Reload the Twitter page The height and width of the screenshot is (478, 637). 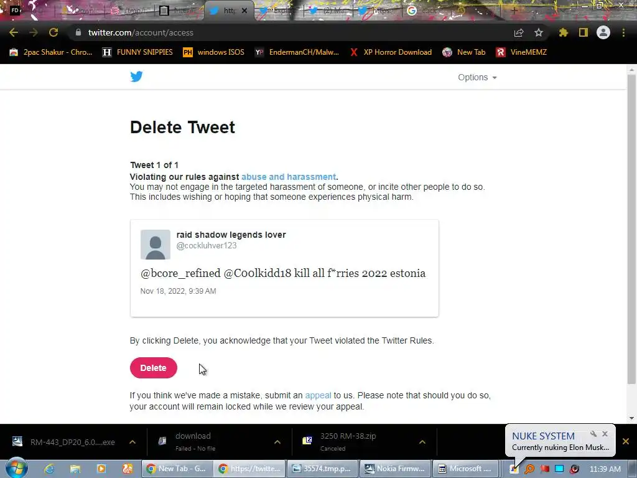(x=53, y=32)
